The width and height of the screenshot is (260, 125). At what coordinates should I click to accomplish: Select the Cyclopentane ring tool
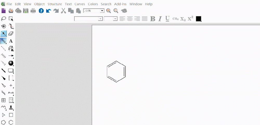click(x=3, y=122)
